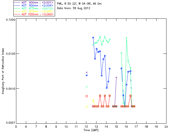
Task: Click the x-axis label 15
Action: [116, 127]
